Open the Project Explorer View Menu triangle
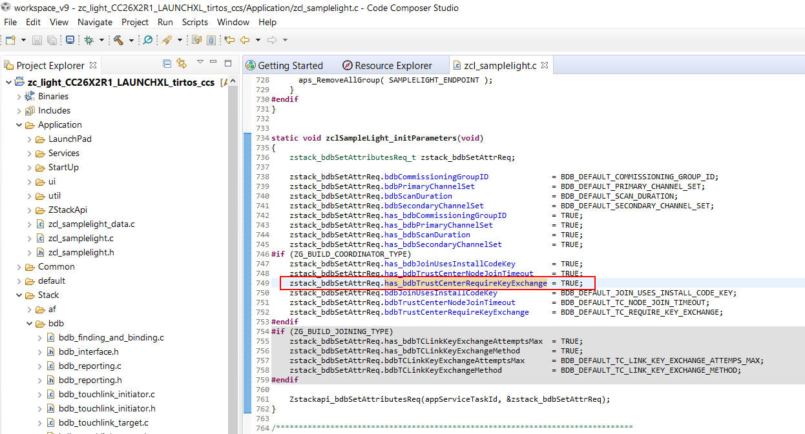The height and width of the screenshot is (434, 805). (200, 63)
